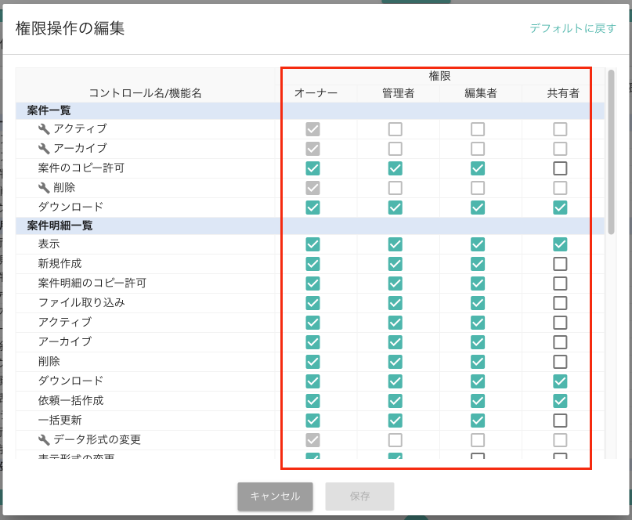Toggle 管理者 checkbox for 案件明細のコピー許可
Viewport: 632px width, 520px height.
click(x=395, y=283)
